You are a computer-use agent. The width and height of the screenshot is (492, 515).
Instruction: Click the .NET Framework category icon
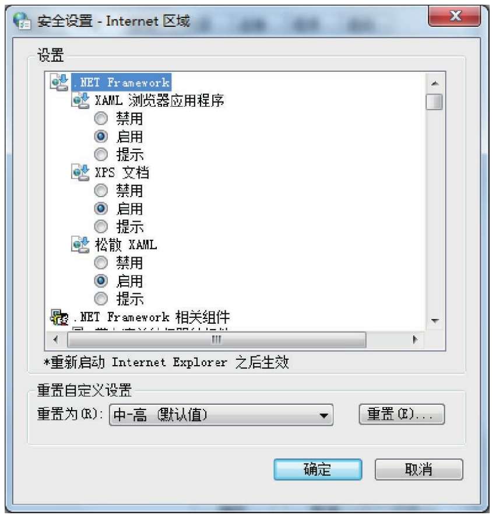click(x=59, y=82)
